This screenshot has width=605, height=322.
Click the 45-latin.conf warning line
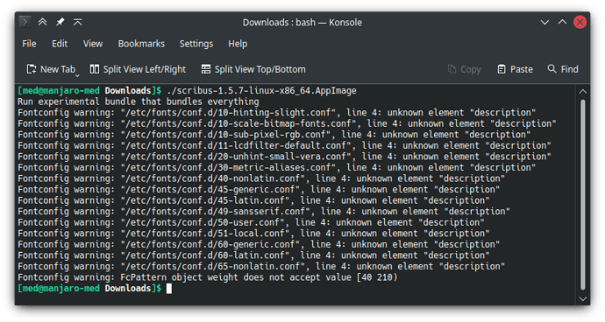253,200
